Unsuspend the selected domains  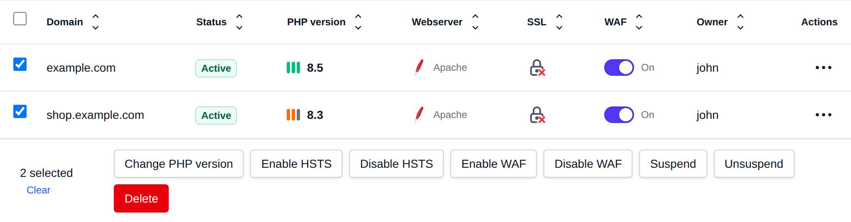point(754,164)
